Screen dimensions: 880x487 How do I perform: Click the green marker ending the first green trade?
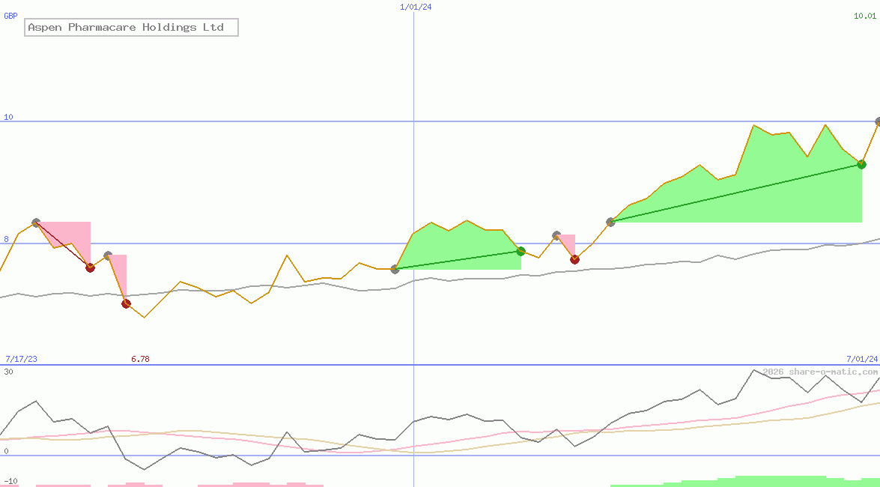[521, 251]
